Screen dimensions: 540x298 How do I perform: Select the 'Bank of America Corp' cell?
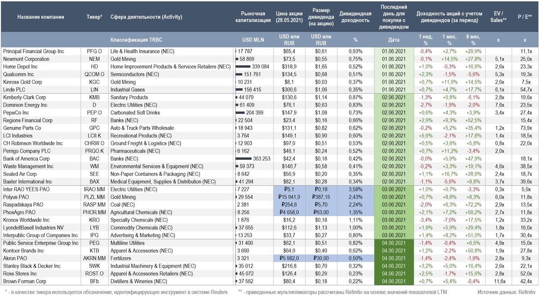click(x=26, y=158)
